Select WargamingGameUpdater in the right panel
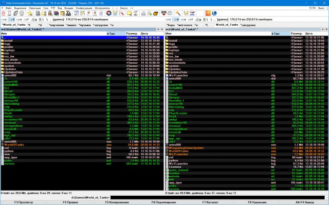The height and width of the screenshot is (205, 329). pos(247,148)
